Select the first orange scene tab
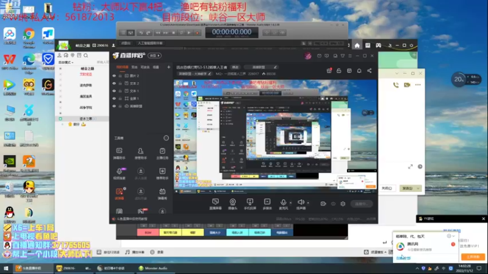 [123, 67]
